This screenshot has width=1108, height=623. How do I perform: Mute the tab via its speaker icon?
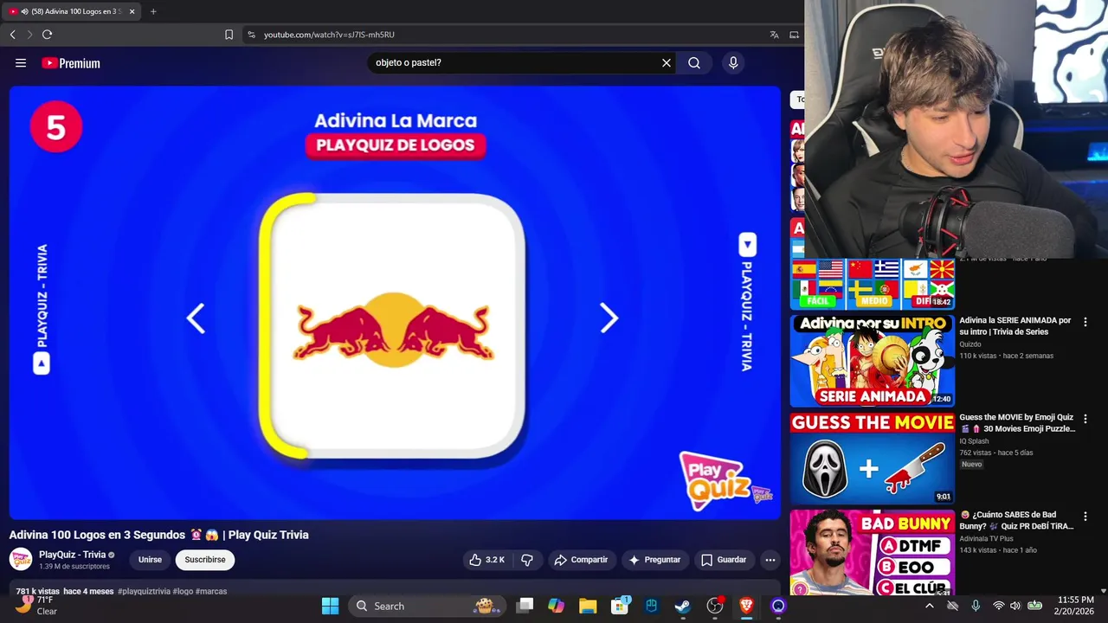pos(23,11)
